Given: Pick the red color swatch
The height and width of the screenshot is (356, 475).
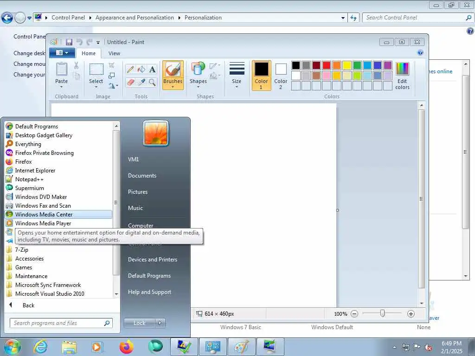Looking at the screenshot, I should point(327,65).
